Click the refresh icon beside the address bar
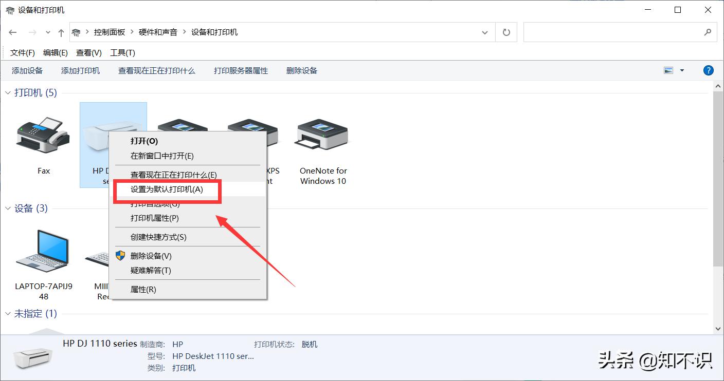Screen dimensions: 724x381 506,32
